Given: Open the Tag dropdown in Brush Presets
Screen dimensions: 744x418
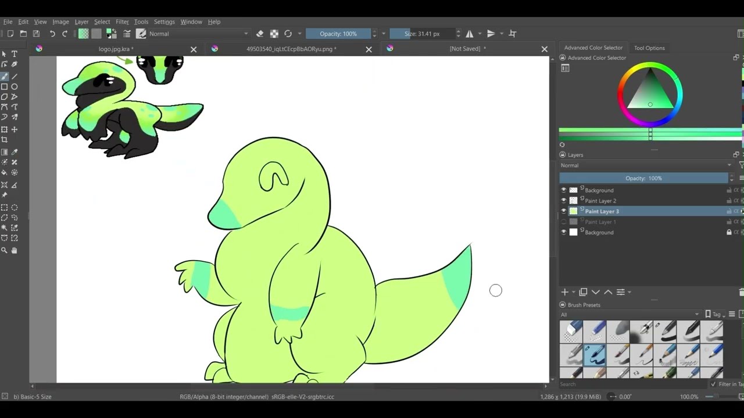Looking at the screenshot, I should 716,314.
